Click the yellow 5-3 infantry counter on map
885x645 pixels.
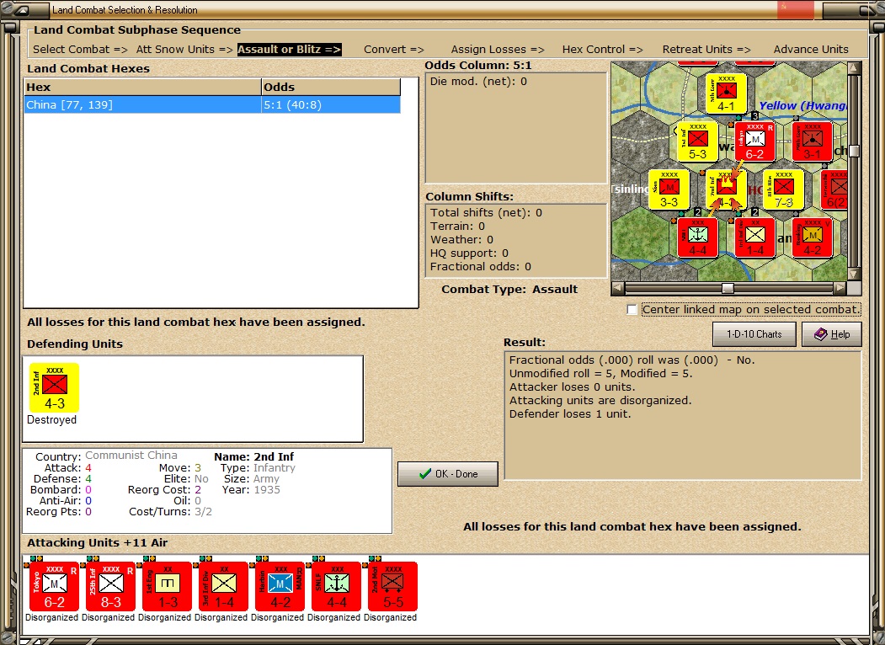pos(697,141)
